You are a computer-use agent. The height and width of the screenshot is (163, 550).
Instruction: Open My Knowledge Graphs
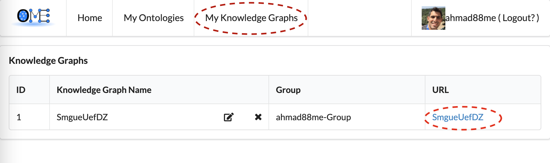[x=251, y=18]
